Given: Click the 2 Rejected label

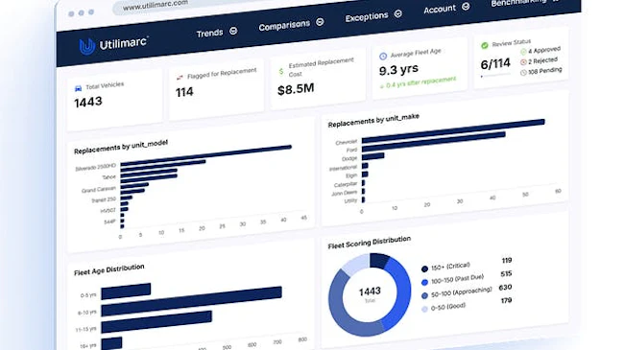Looking at the screenshot, I should pyautogui.click(x=542, y=60).
